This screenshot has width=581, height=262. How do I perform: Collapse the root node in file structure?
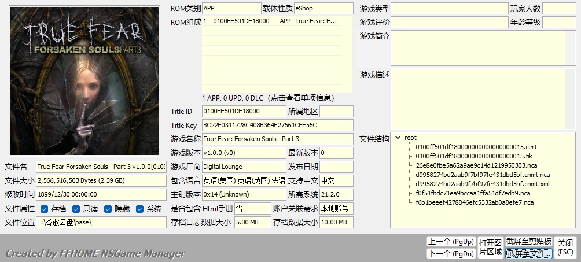tap(398, 138)
